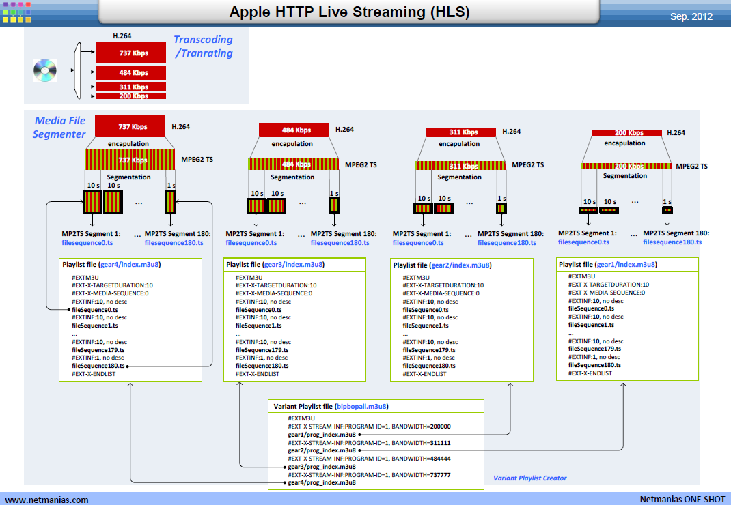Click the striped 737 Kbps MPEG2 TS bar
Image resolution: width=731 pixels, height=505 pixels.
(130, 159)
